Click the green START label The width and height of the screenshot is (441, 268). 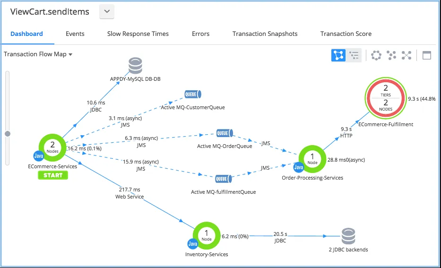[x=53, y=175]
